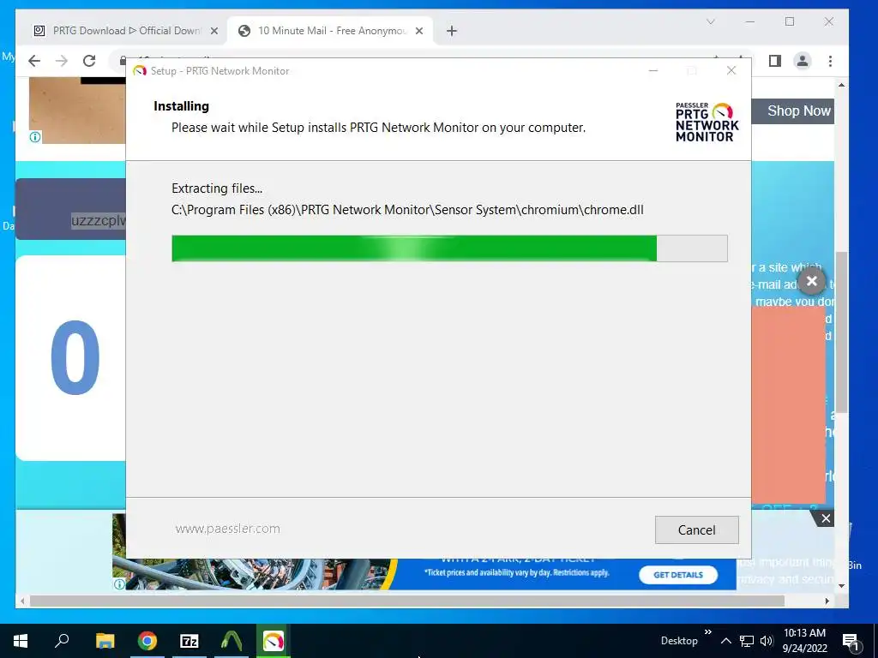The image size is (878, 658).
Task: Reload the current page in Chrome
Action: pyautogui.click(x=89, y=61)
